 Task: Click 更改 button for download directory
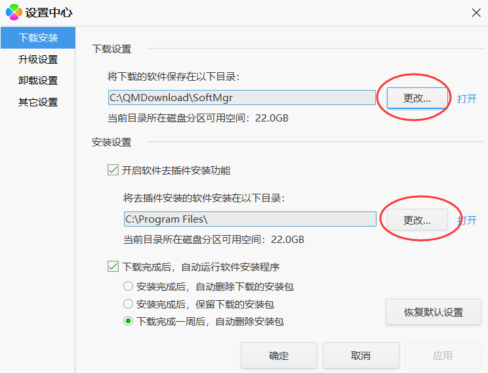[x=417, y=99]
